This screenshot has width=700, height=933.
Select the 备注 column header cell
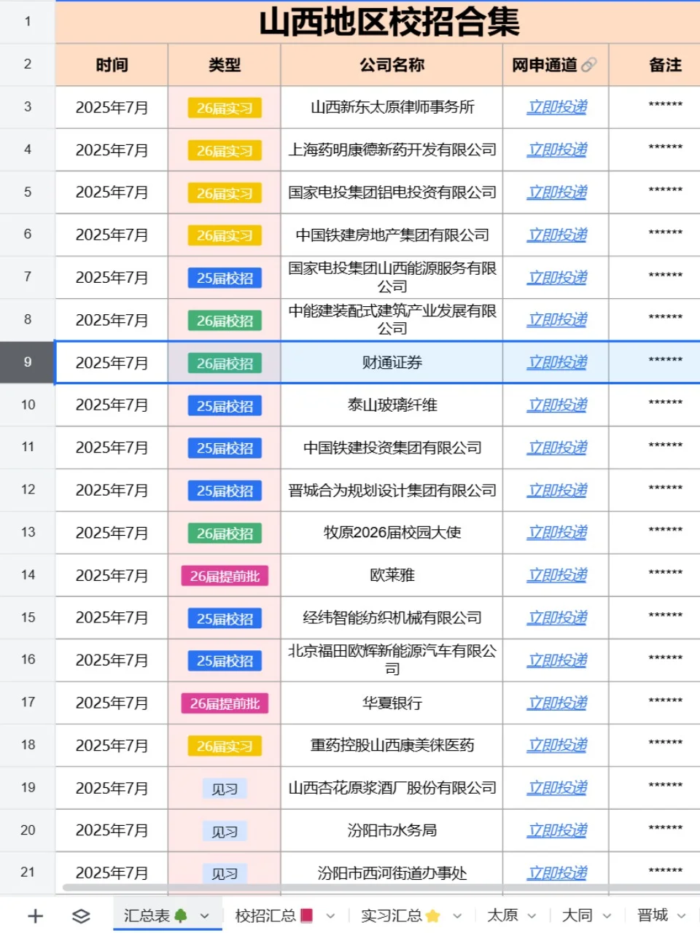[655, 65]
